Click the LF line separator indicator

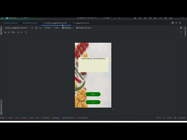(x=164, y=118)
